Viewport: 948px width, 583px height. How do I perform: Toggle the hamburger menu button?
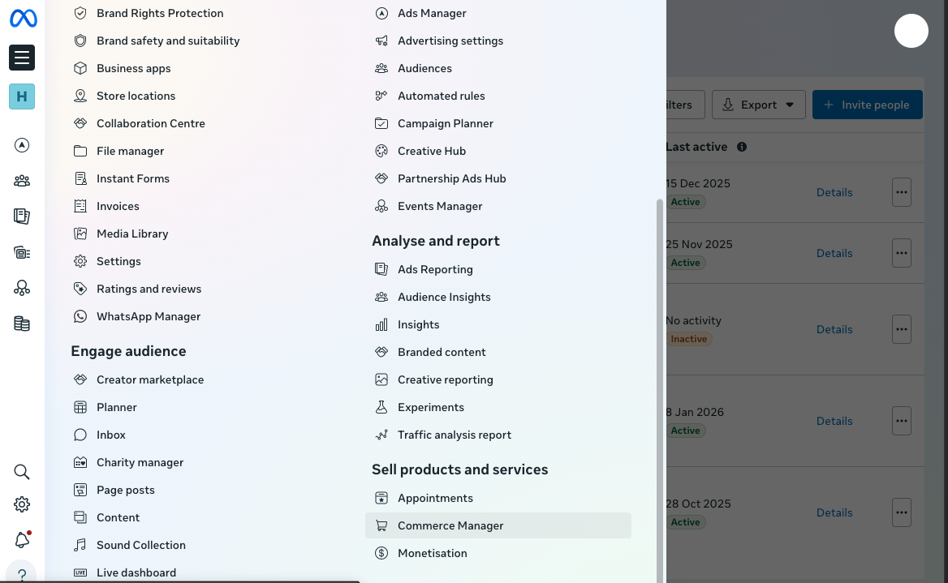tap(22, 57)
